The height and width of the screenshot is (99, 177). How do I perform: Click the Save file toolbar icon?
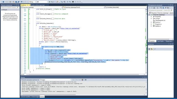(x=16, y=2)
